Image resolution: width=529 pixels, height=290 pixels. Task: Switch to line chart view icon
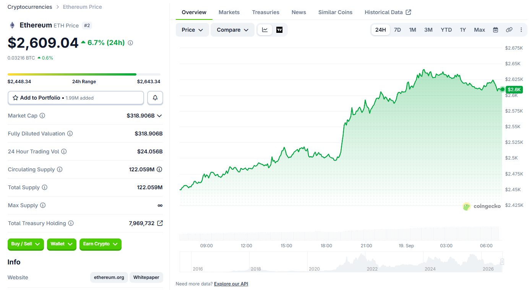click(x=265, y=30)
